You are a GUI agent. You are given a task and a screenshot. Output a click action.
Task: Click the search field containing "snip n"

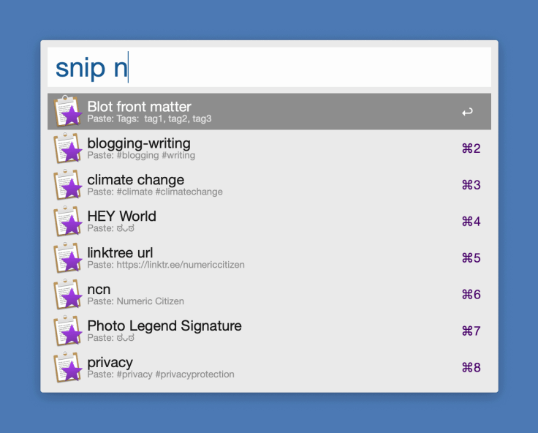[x=269, y=67]
